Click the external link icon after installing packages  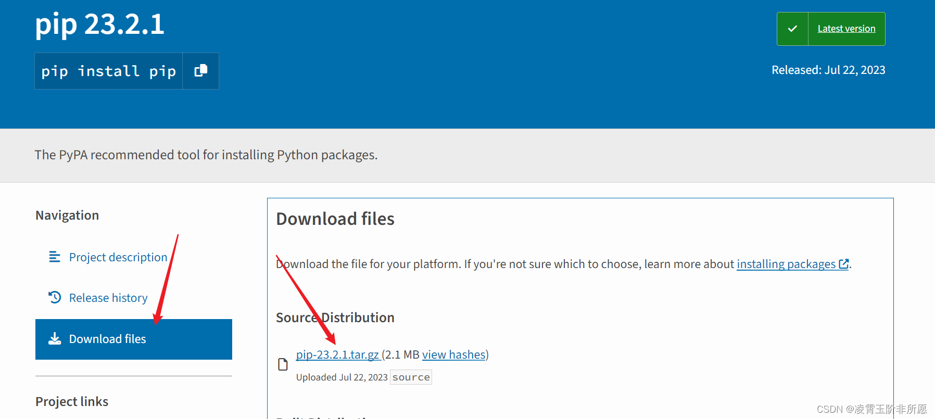tap(844, 264)
